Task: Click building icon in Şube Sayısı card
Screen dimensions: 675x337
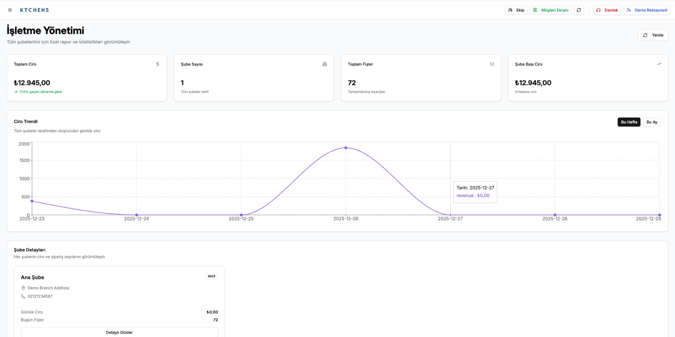Action: point(324,64)
